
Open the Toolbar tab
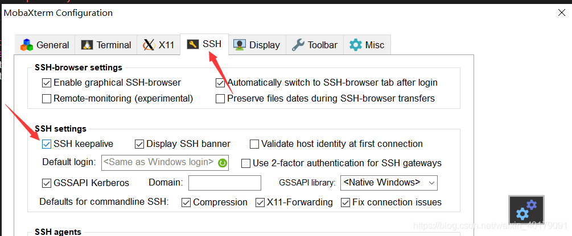click(314, 45)
